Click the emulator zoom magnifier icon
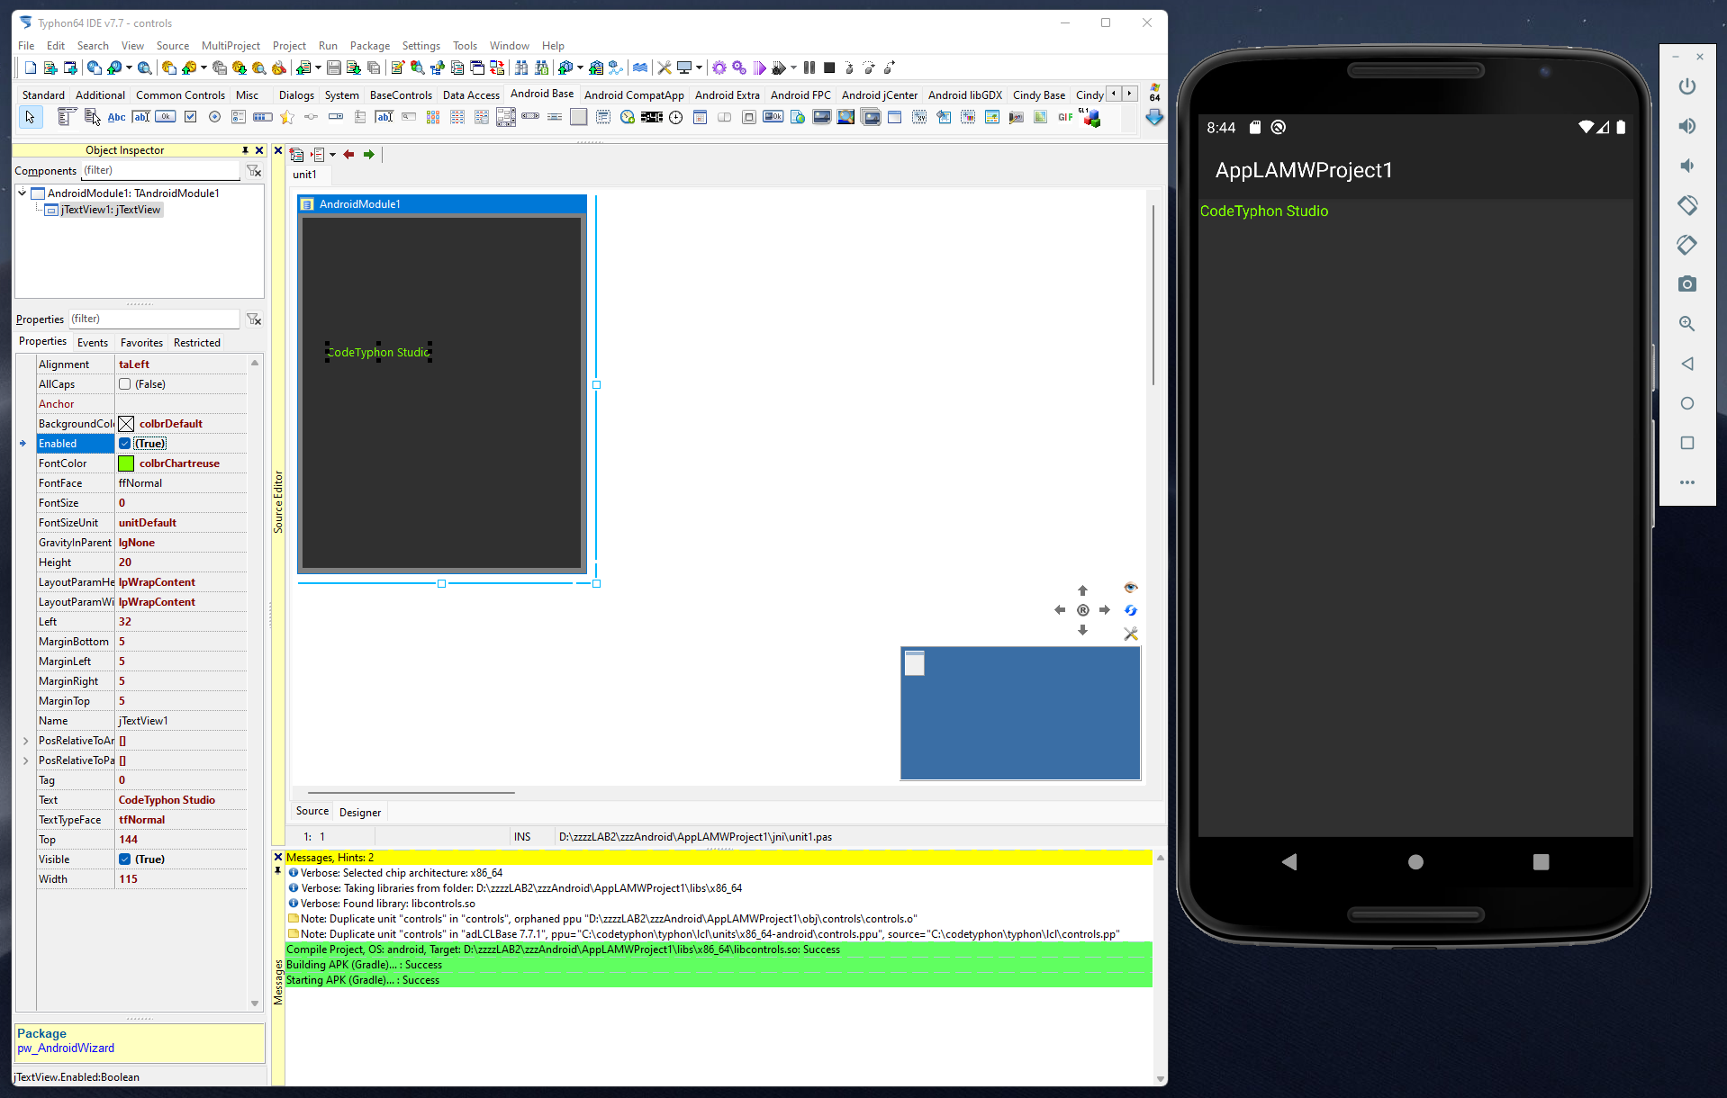This screenshot has width=1727, height=1098. click(x=1687, y=324)
